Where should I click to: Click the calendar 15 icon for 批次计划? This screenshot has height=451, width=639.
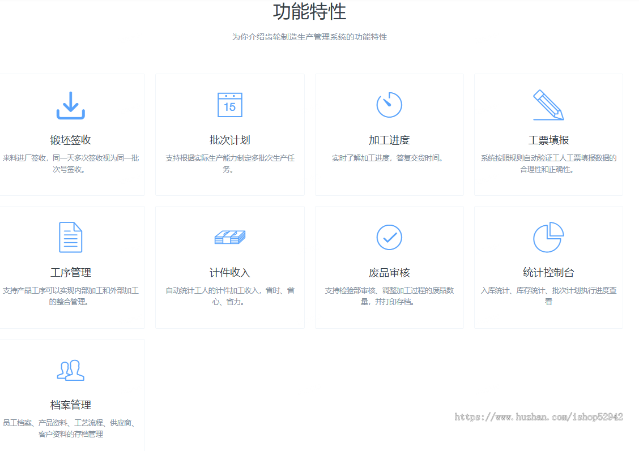pos(230,105)
